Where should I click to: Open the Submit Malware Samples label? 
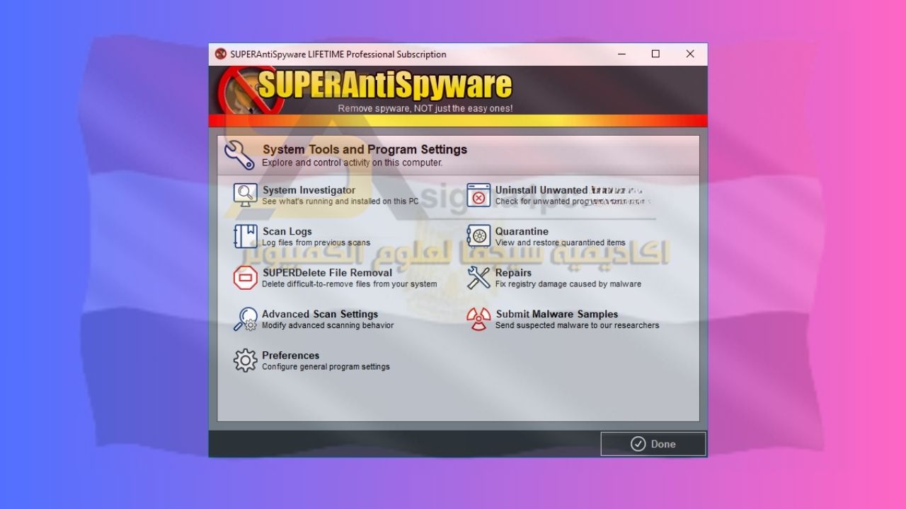(x=556, y=314)
